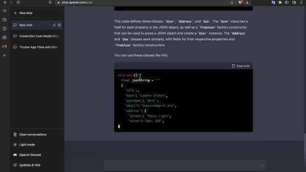This screenshot has width=306, height=172.
Task: Click the share icon in the address bar
Action: click(231, 2)
